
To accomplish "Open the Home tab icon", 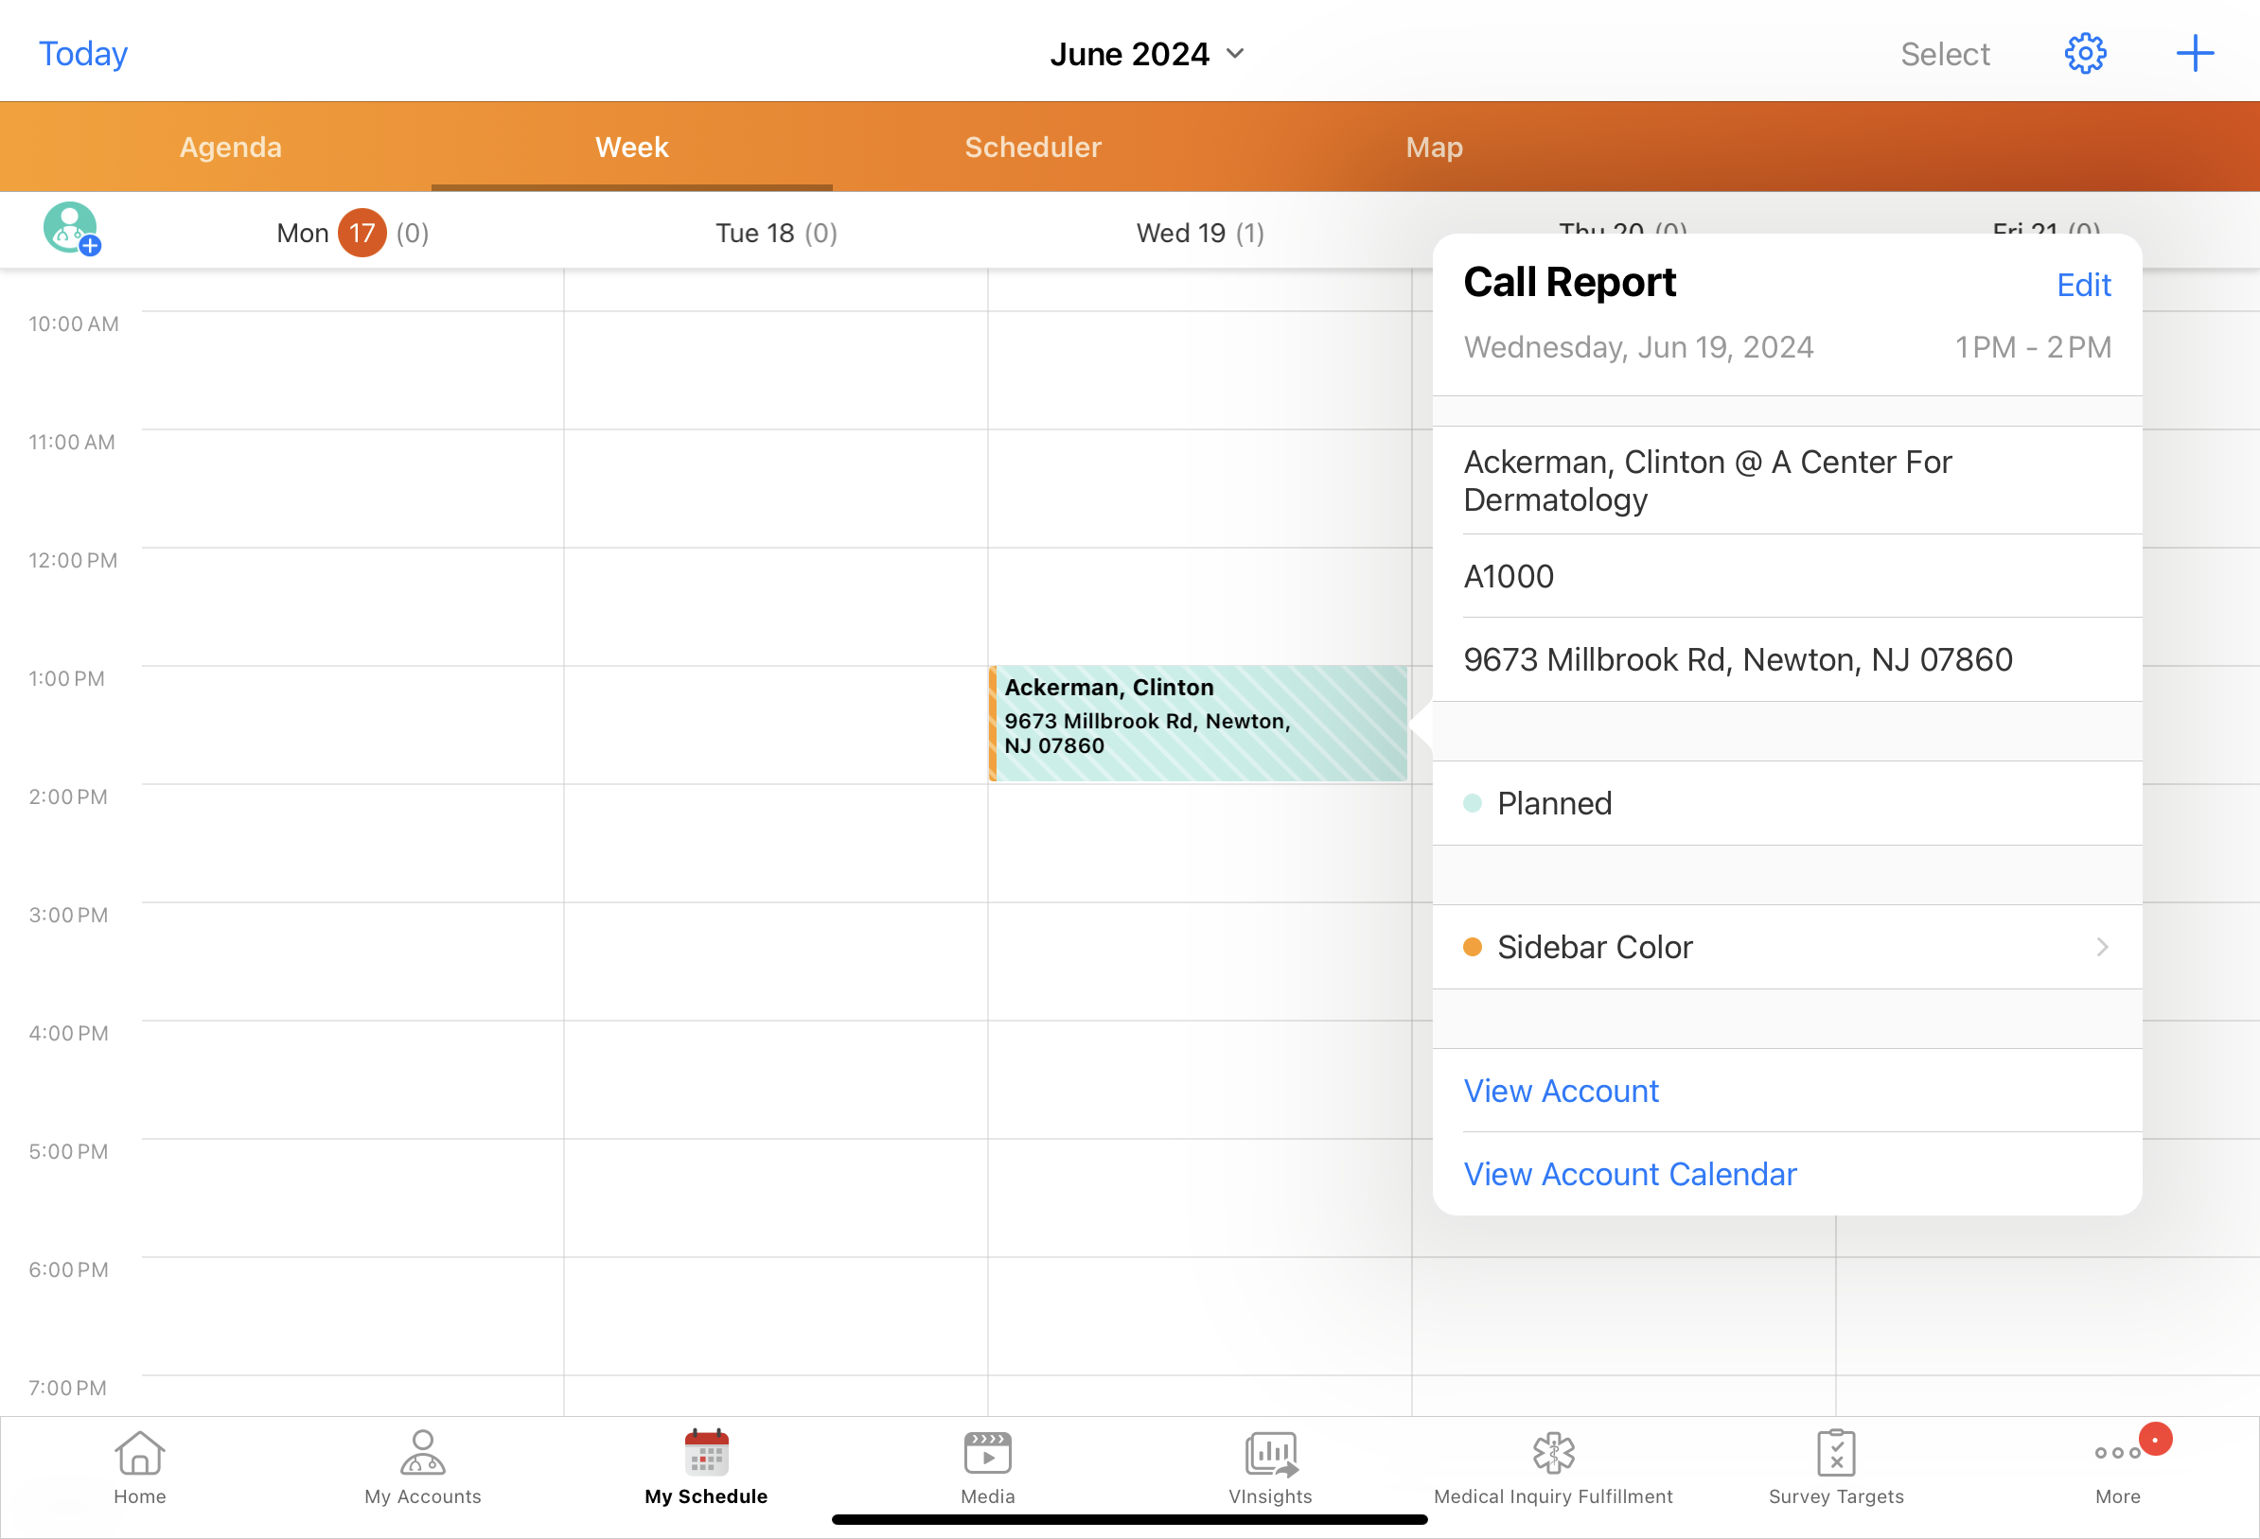I will click(x=139, y=1454).
